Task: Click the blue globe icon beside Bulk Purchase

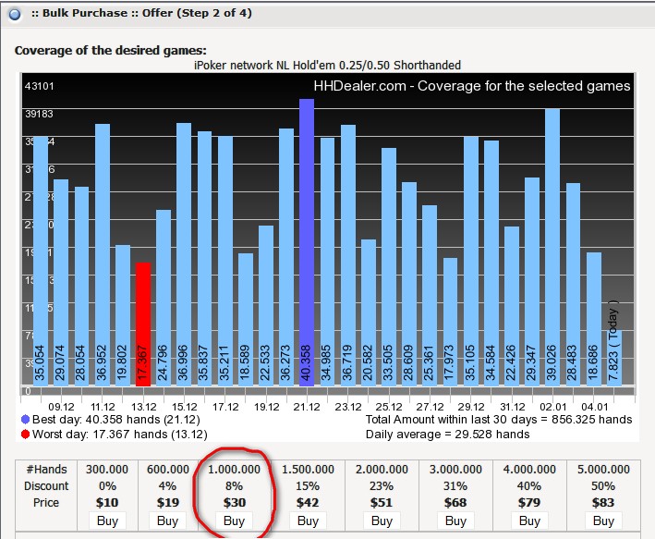Action: pos(15,15)
